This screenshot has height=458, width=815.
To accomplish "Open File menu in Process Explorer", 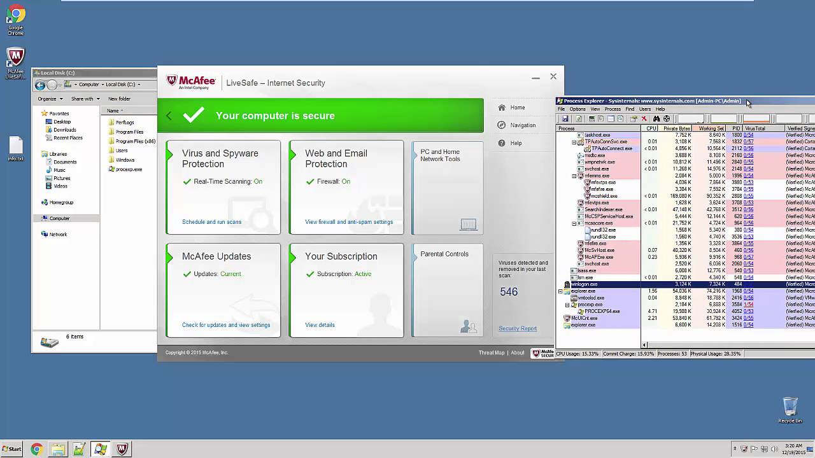I will click(561, 109).
